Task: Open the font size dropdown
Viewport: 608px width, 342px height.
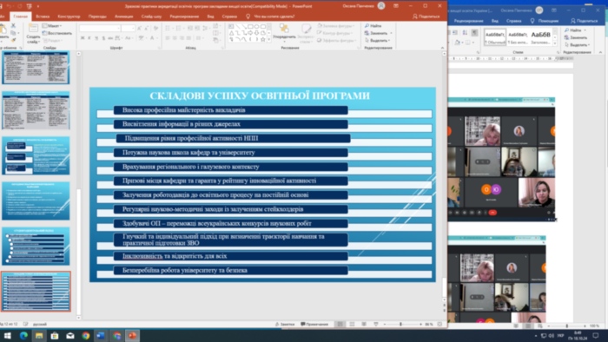Action: click(133, 29)
